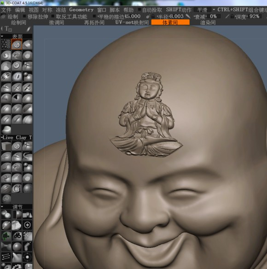Collapse the left tool panel using its arrow

pyautogui.click(x=2, y=29)
